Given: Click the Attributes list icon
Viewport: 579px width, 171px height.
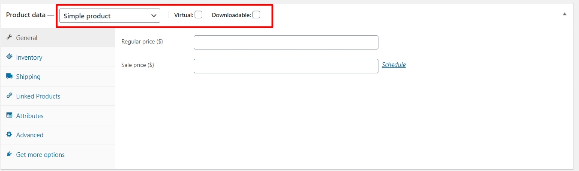Looking at the screenshot, I should coord(9,116).
